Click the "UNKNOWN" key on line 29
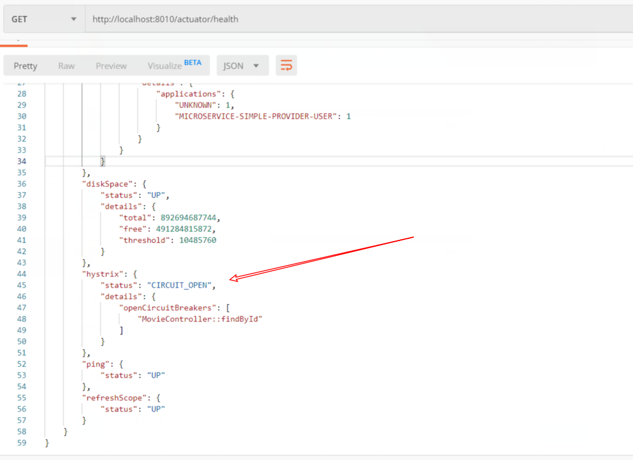The image size is (633, 460). pyautogui.click(x=196, y=105)
